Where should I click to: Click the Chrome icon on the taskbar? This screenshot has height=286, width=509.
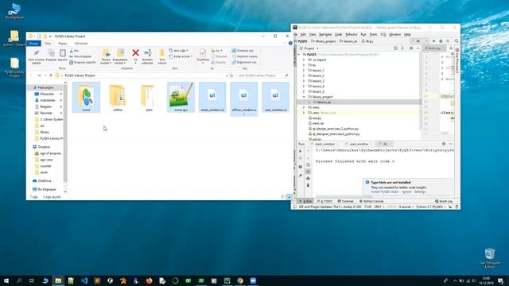pyautogui.click(x=240, y=280)
